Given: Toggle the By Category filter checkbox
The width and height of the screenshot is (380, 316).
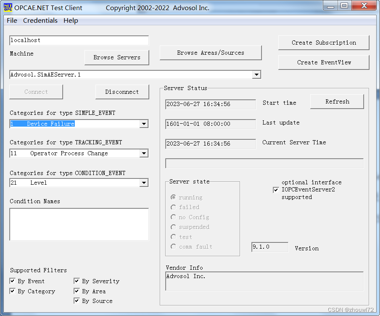Looking at the screenshot, I should pyautogui.click(x=12, y=291).
